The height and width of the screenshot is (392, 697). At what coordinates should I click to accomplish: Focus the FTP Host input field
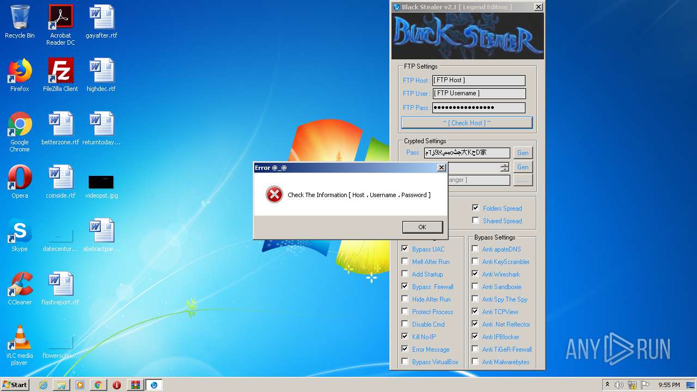[x=479, y=80]
